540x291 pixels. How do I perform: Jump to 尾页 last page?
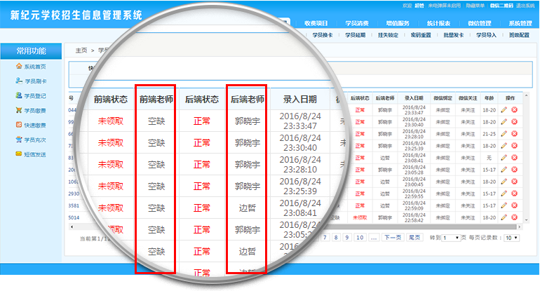click(x=414, y=238)
